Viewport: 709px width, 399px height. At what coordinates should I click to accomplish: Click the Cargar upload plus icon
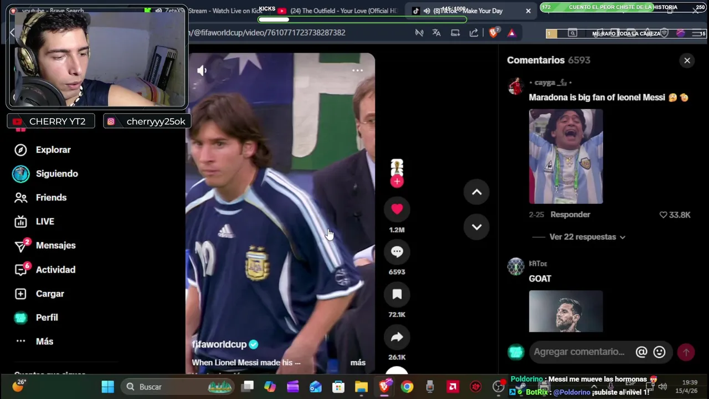click(20, 294)
